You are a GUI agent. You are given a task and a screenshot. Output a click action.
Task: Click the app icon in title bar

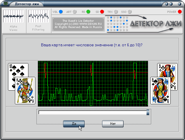[5, 3]
